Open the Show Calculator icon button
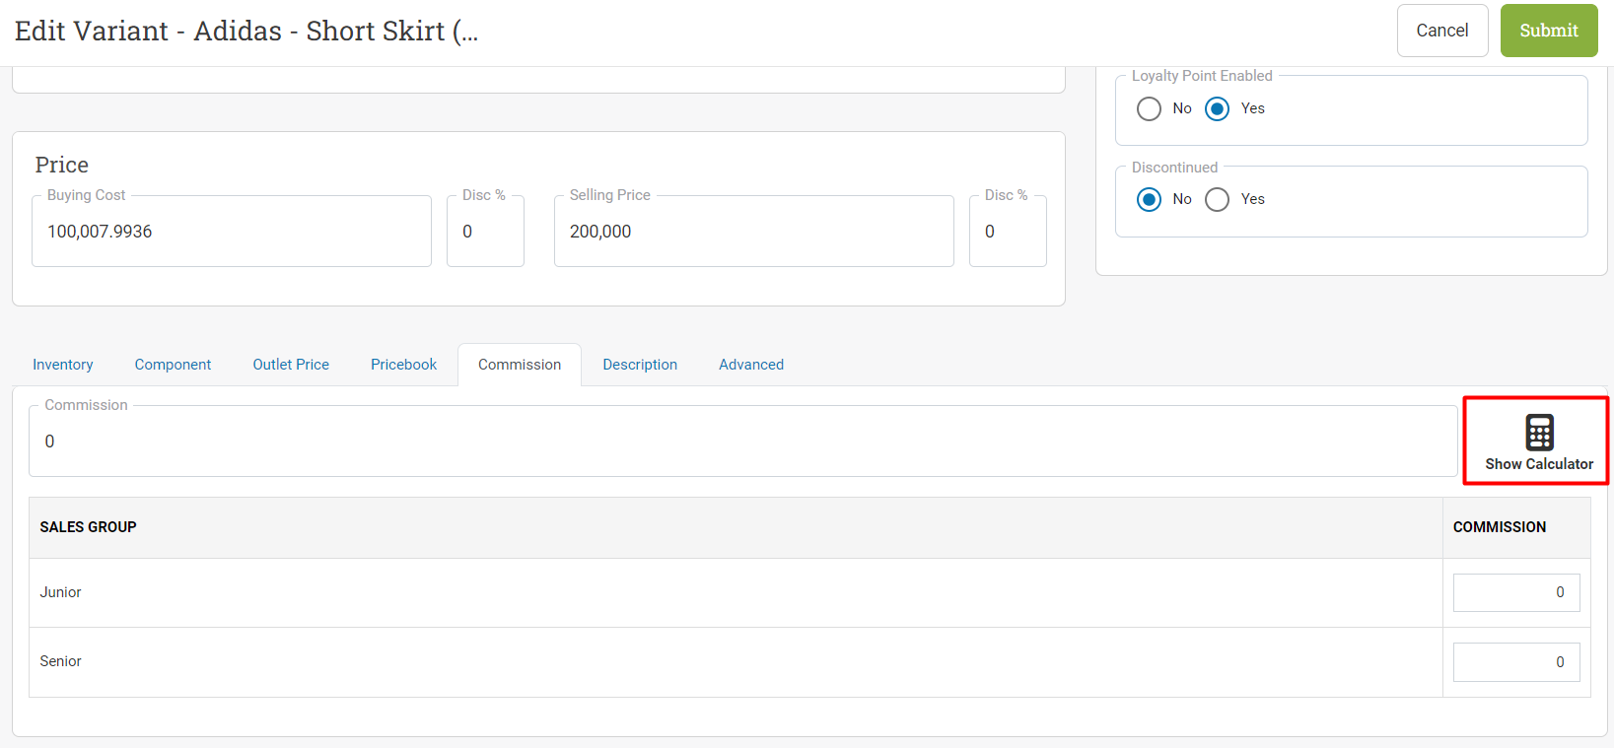Image resolution: width=1614 pixels, height=748 pixels. pos(1538,442)
